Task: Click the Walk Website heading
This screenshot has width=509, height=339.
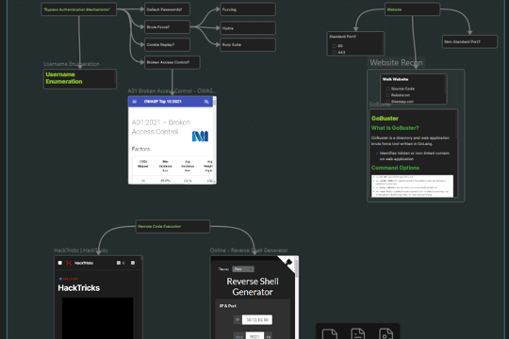Action: tap(395, 79)
